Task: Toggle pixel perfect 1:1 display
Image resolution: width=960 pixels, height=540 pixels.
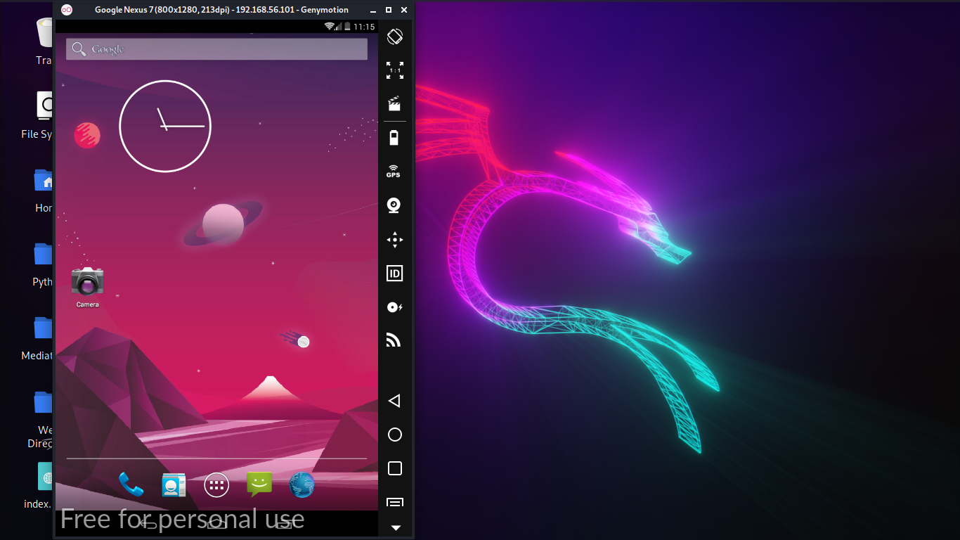Action: [395, 70]
